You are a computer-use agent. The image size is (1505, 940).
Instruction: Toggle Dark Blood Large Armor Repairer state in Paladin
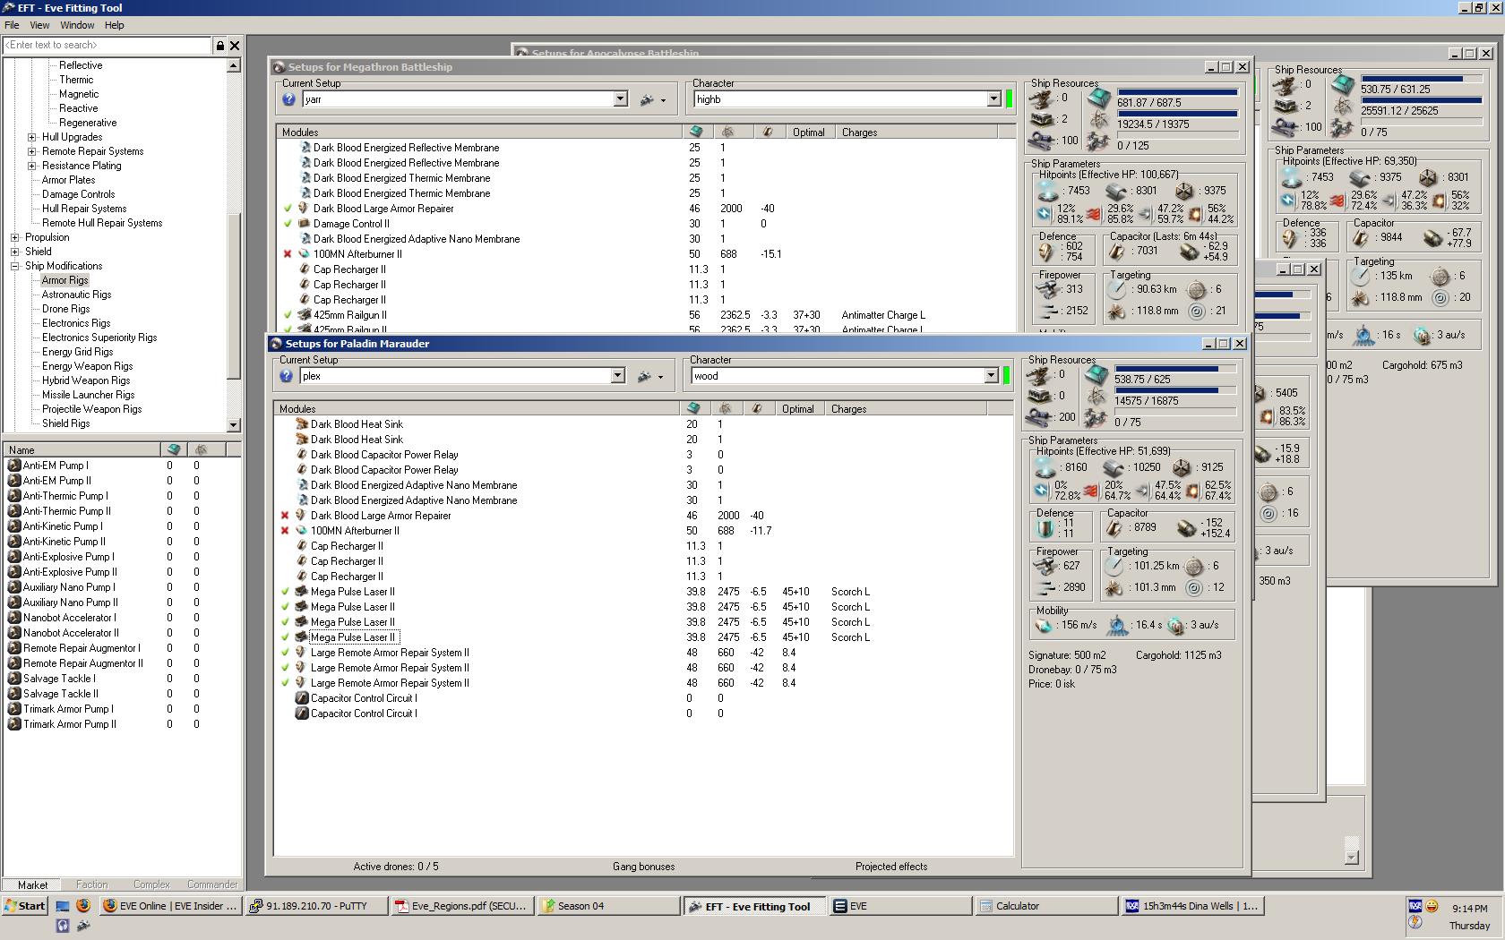[x=285, y=516]
